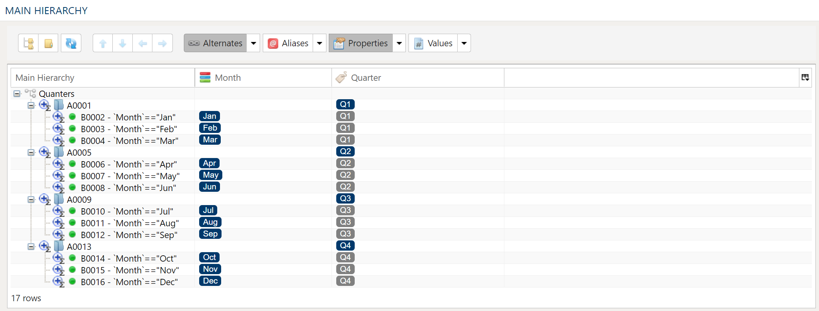Click the aggregation icon beside A0005
Screen dimensions: 819x311
tap(45, 152)
